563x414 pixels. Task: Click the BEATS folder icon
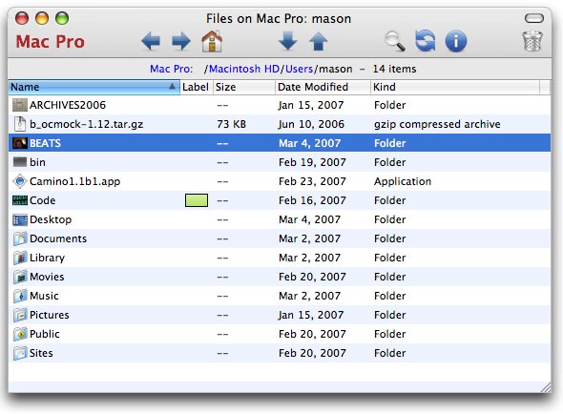point(20,143)
